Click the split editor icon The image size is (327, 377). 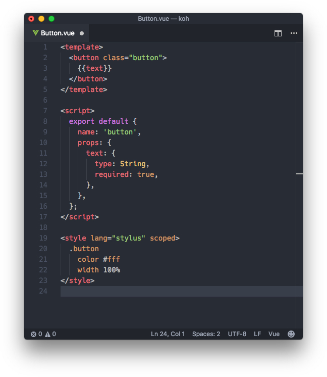click(x=278, y=33)
